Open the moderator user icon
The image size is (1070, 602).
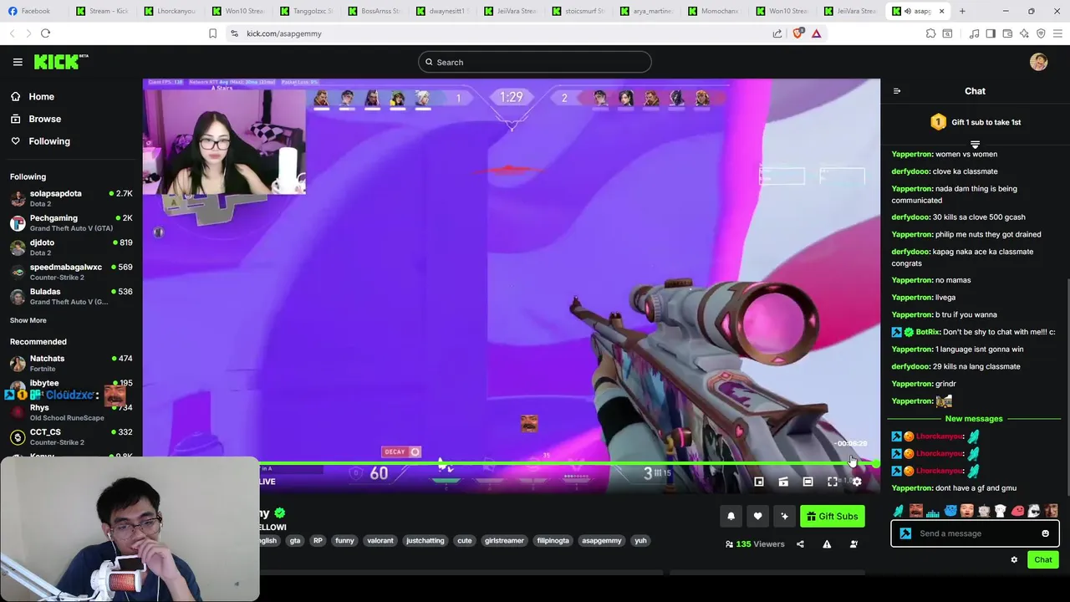coord(853,544)
